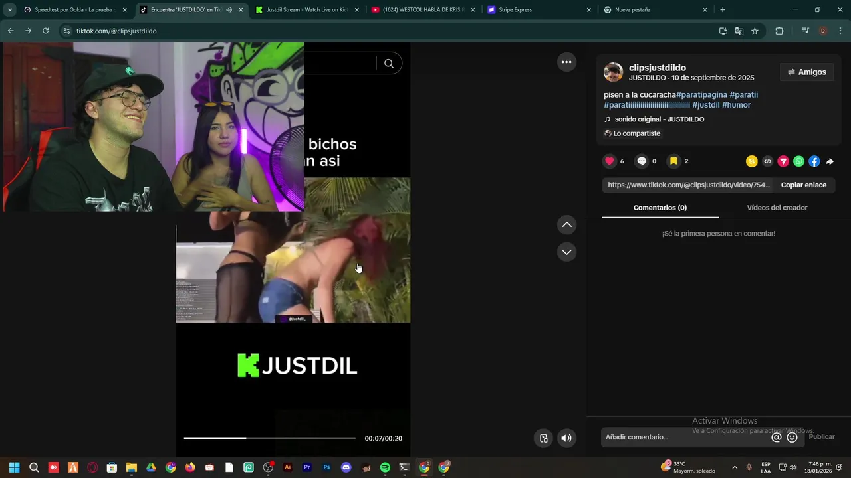Click the heart like icon
Viewport: 851px width, 478px height.
click(609, 161)
